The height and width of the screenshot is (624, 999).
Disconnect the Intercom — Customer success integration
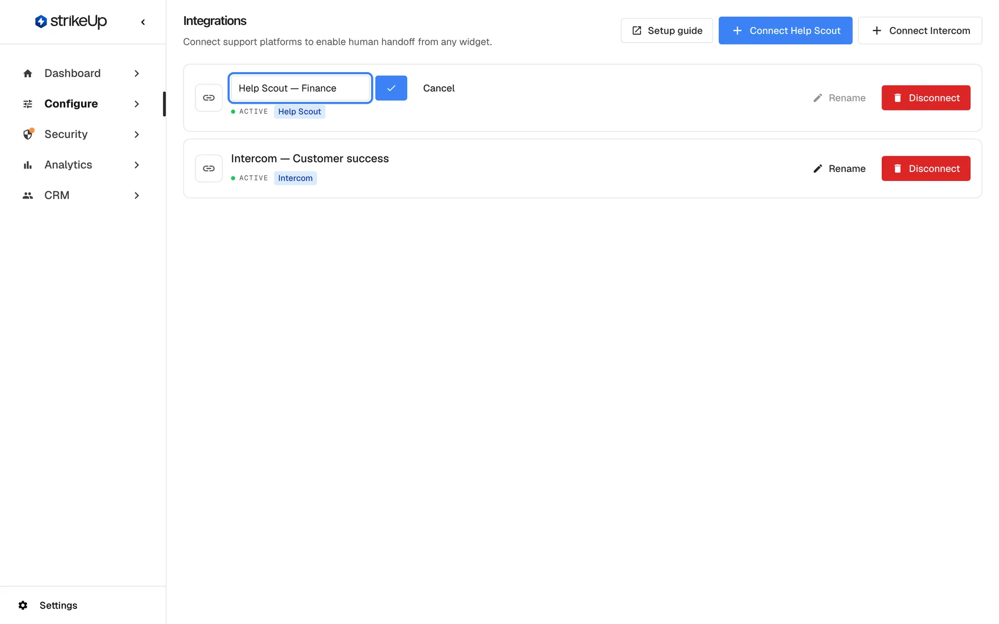click(x=926, y=169)
